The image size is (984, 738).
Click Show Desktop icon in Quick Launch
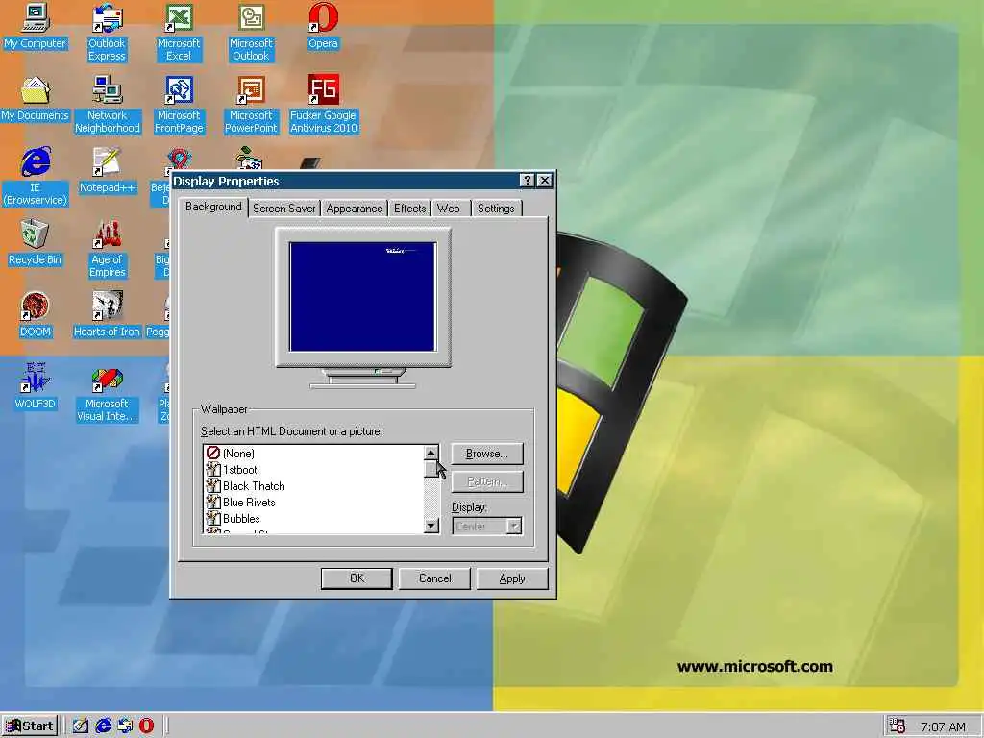coord(81,726)
